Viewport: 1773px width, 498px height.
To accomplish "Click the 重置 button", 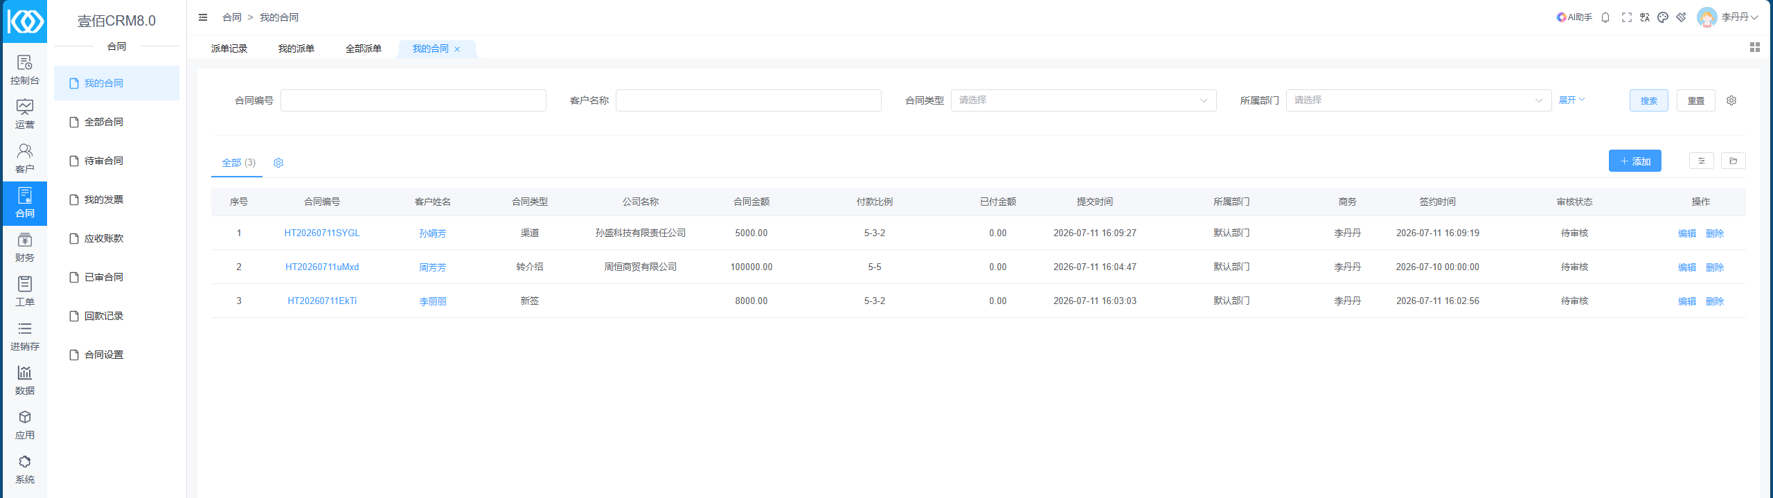I will (1696, 100).
